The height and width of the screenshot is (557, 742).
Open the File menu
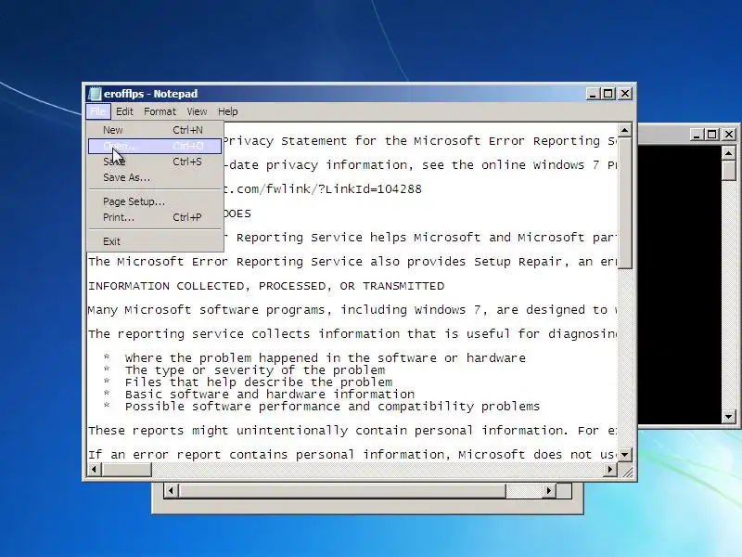point(98,111)
